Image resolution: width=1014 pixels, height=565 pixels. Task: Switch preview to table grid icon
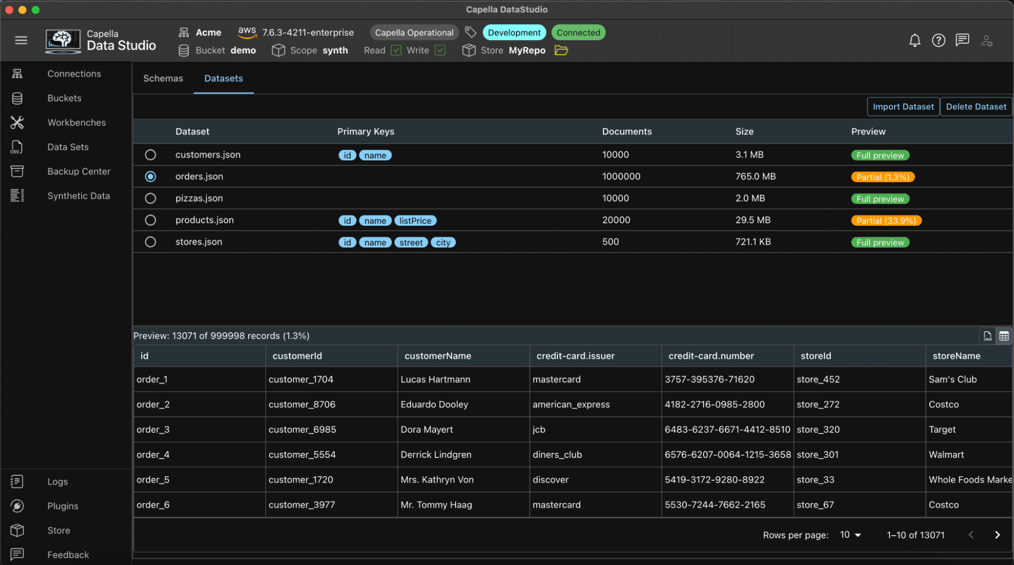[1004, 336]
